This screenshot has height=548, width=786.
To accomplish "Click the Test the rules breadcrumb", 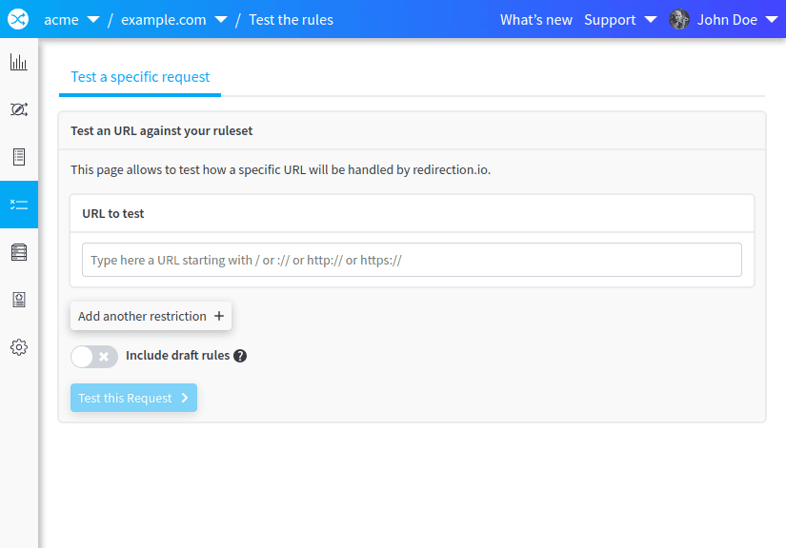I will click(x=291, y=20).
